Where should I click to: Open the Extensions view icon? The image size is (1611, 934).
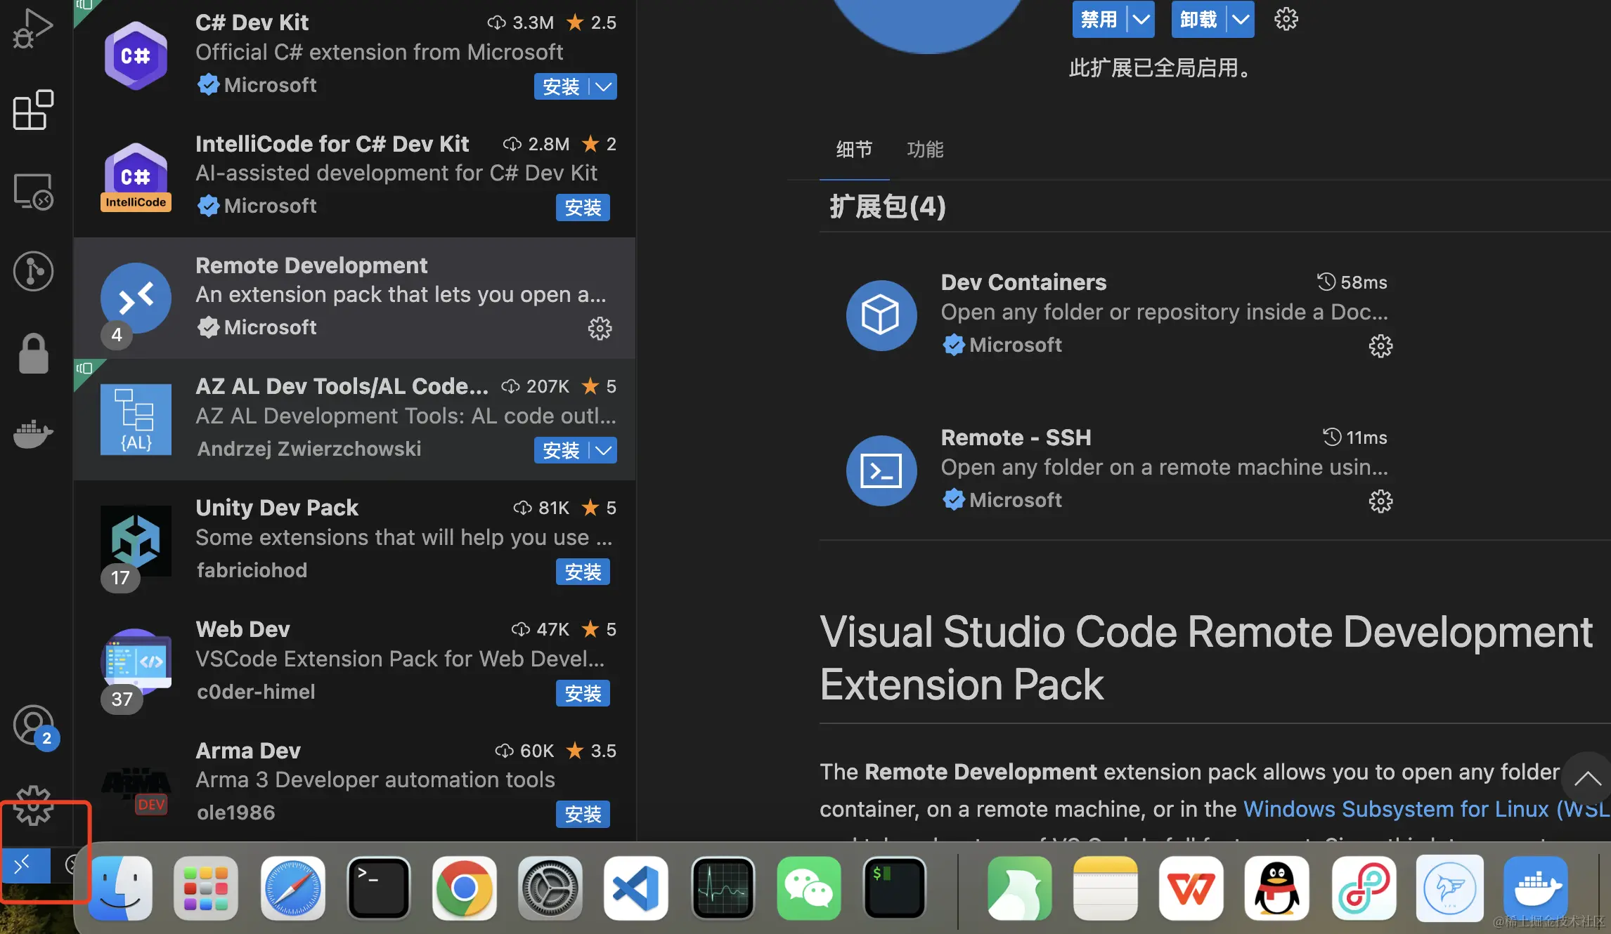point(32,110)
